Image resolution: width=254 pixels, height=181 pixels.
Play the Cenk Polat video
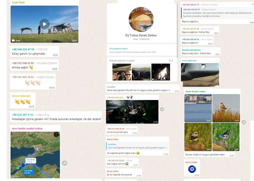[44, 24]
